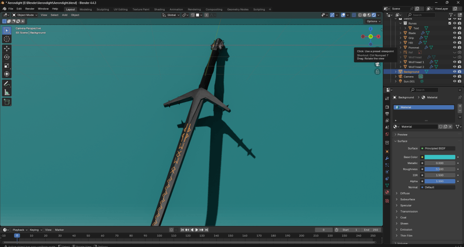The width and height of the screenshot is (464, 247).
Task: Open the viewport Options button
Action: coord(372,21)
